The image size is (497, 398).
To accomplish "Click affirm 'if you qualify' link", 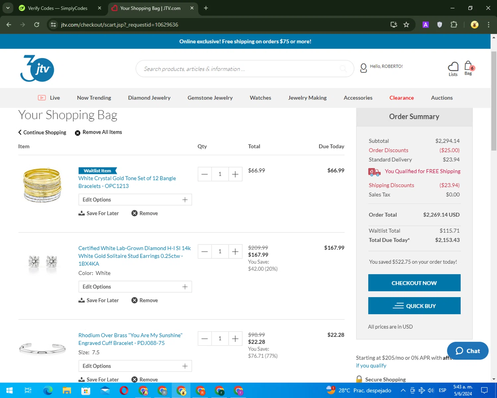I will (371, 365).
